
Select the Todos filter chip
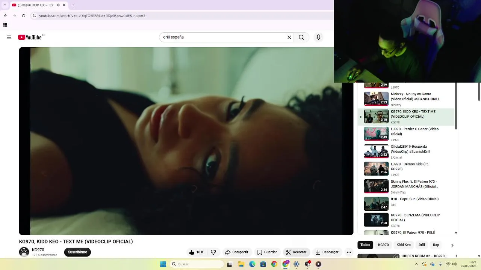coord(365,245)
